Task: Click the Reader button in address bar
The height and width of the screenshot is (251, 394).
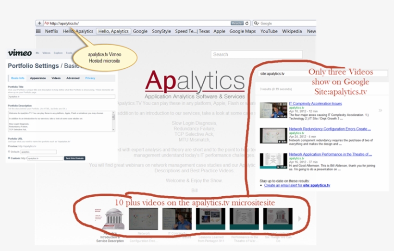Action: [237, 23]
